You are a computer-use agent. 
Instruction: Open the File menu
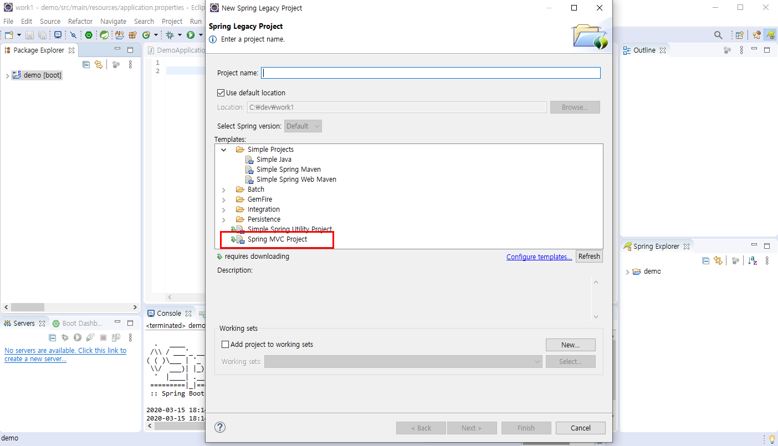pos(8,21)
